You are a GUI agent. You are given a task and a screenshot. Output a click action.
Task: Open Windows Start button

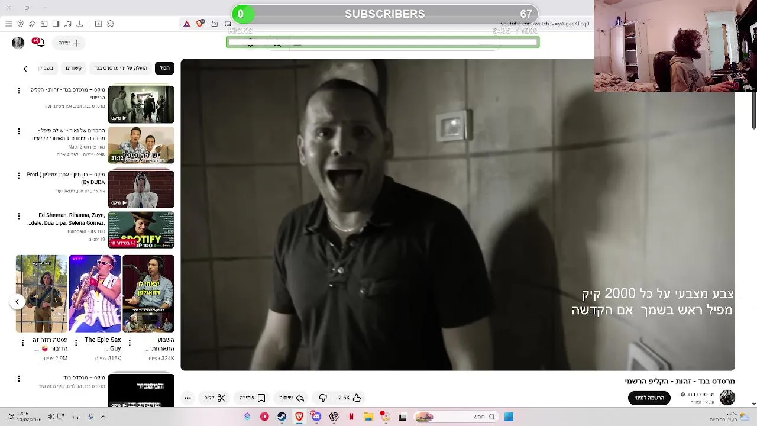509,417
